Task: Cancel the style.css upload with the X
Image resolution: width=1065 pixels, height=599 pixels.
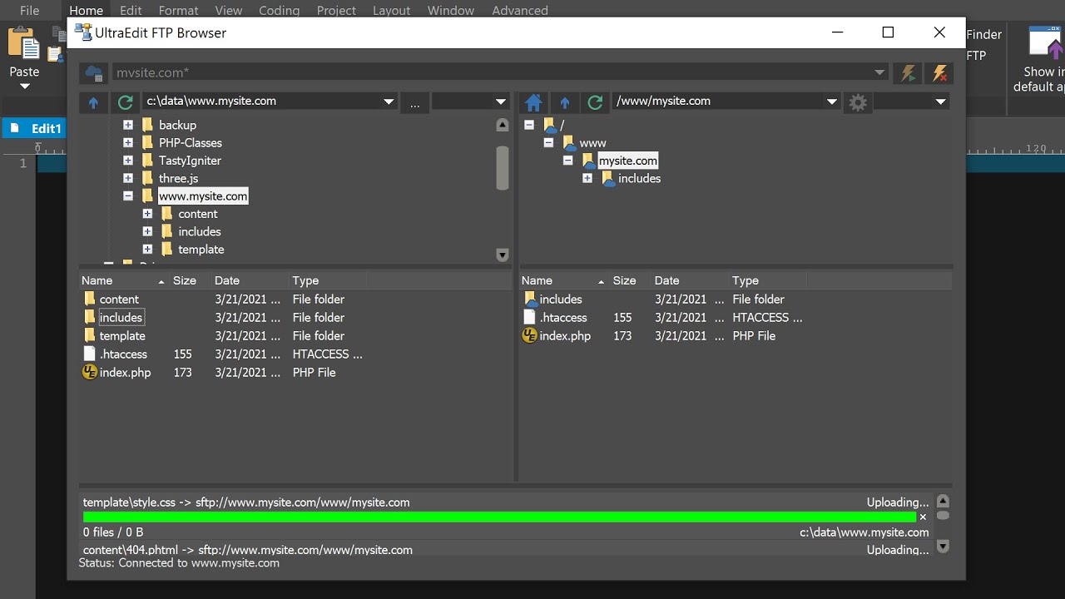Action: 923,517
